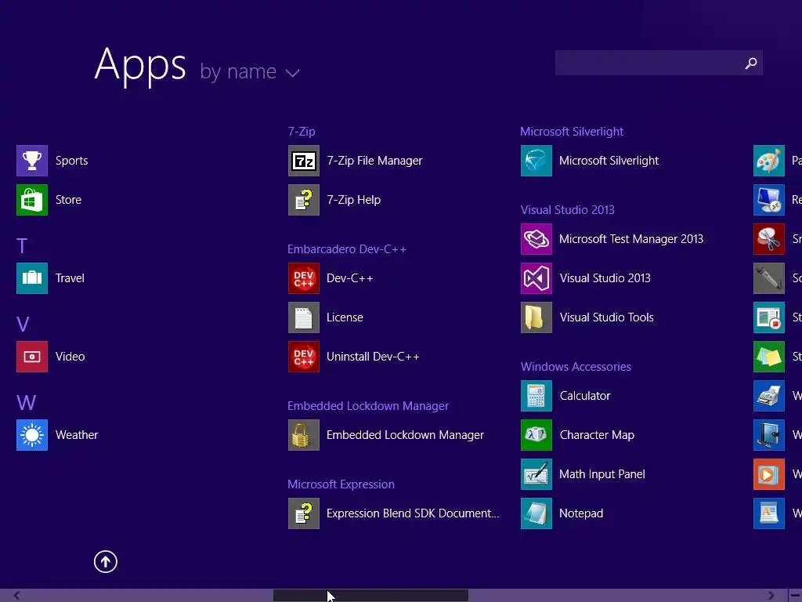Screen dimensions: 802x602
Task: Expand the 'by name' sort dropdown
Action: 250,71
